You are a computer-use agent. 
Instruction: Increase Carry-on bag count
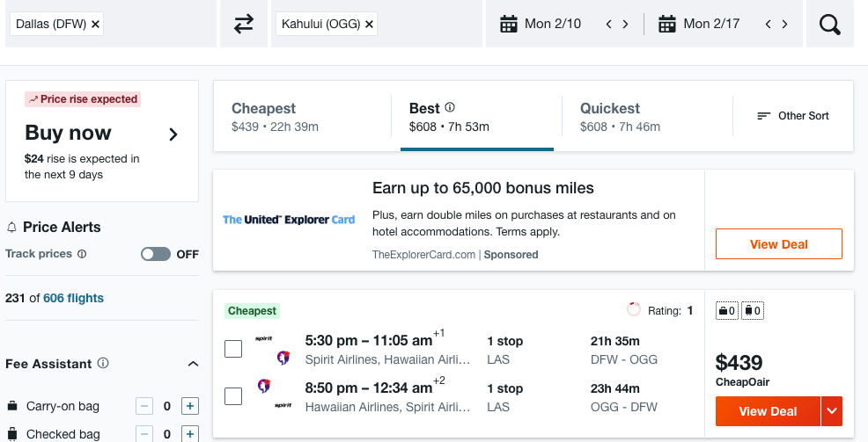coord(190,407)
